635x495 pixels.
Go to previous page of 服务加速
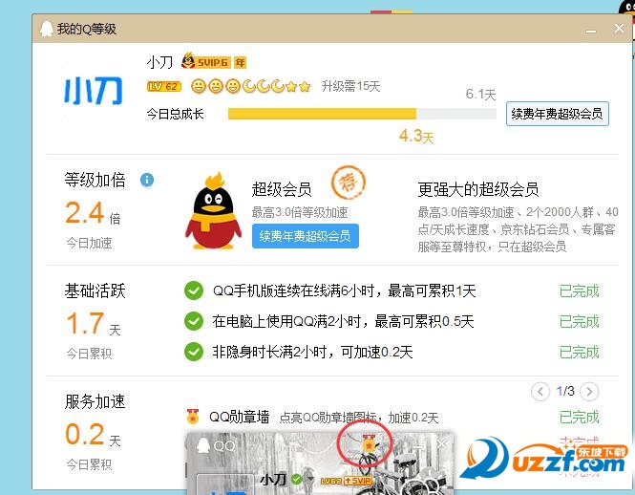[540, 391]
